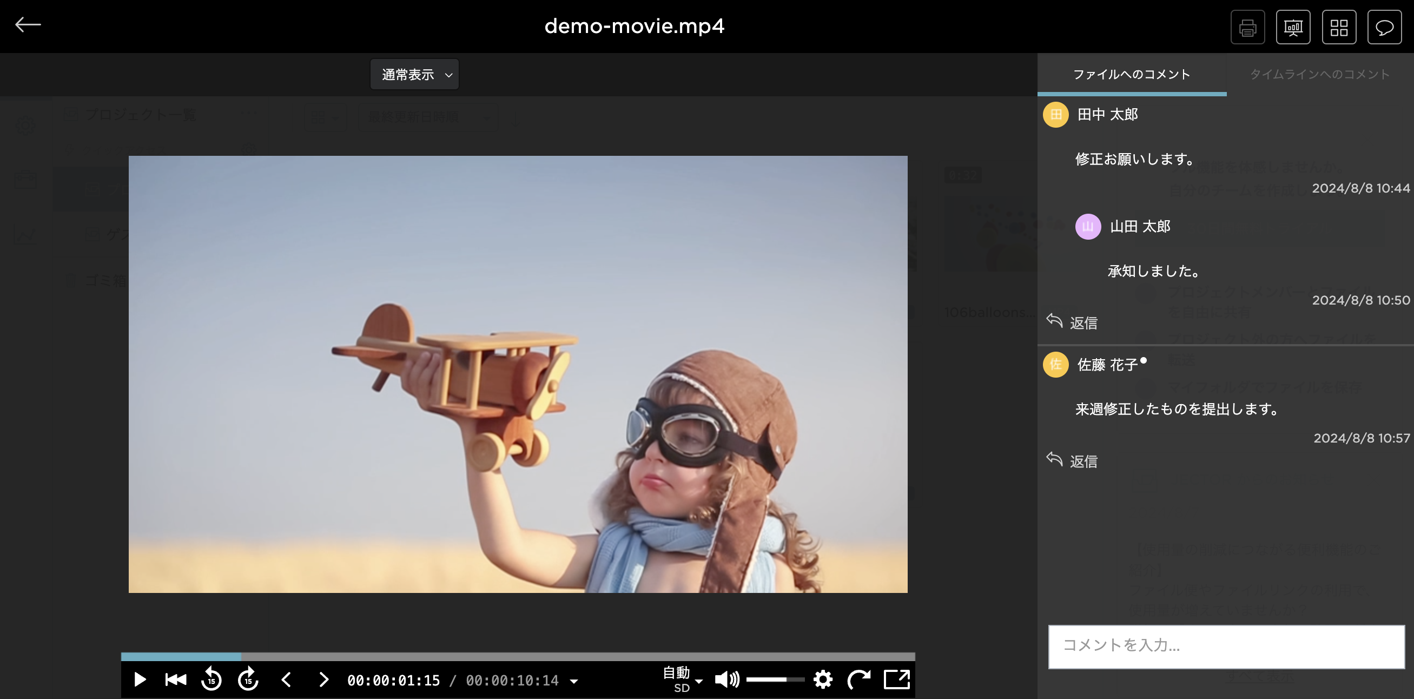
Task: Open the presentation screen icon
Action: click(1293, 28)
